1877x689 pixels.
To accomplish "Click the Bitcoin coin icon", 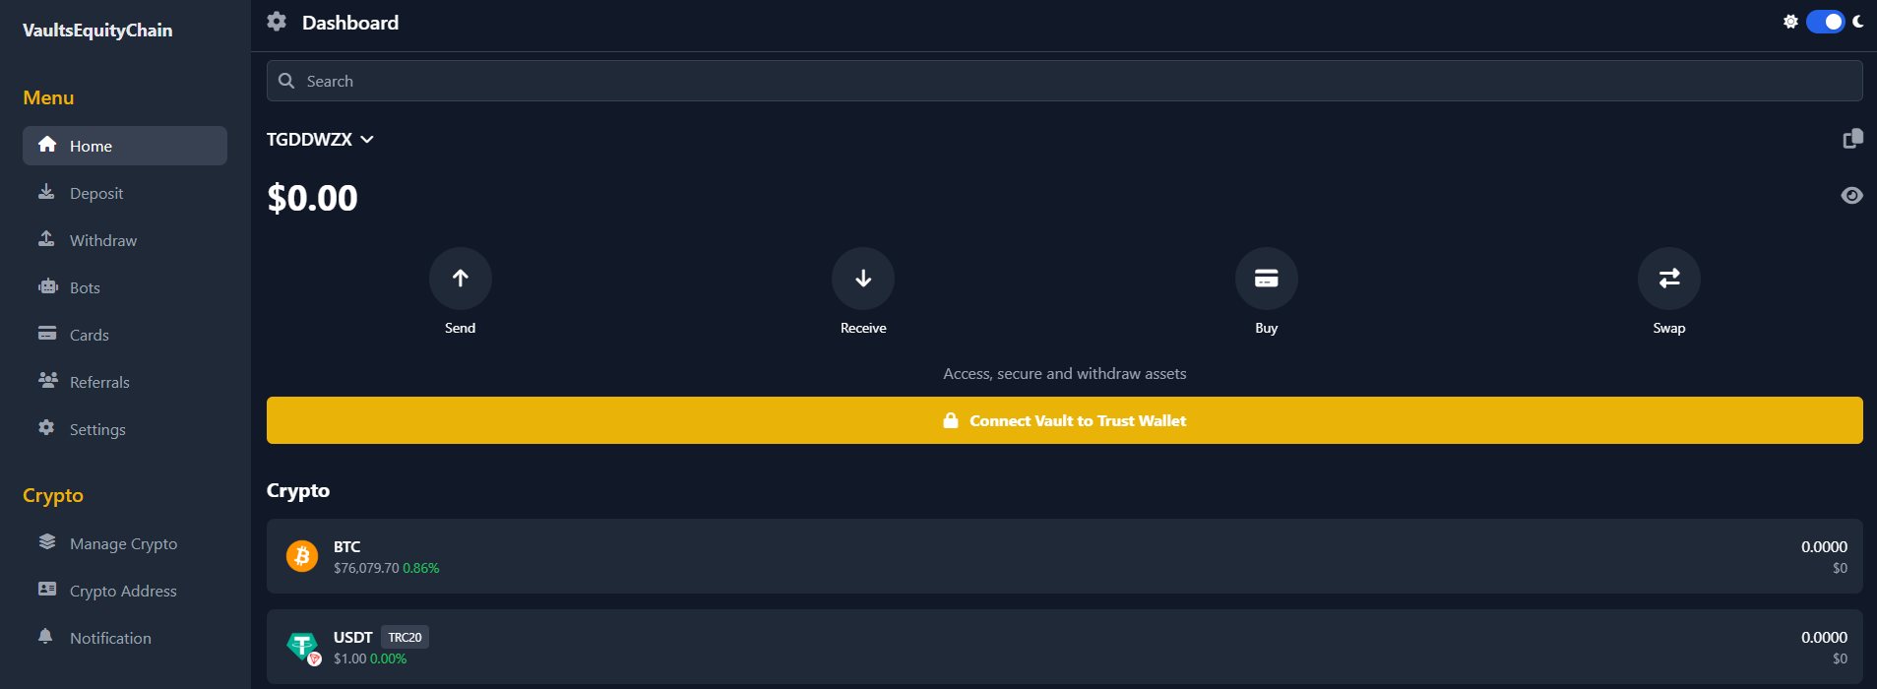I will tap(302, 556).
